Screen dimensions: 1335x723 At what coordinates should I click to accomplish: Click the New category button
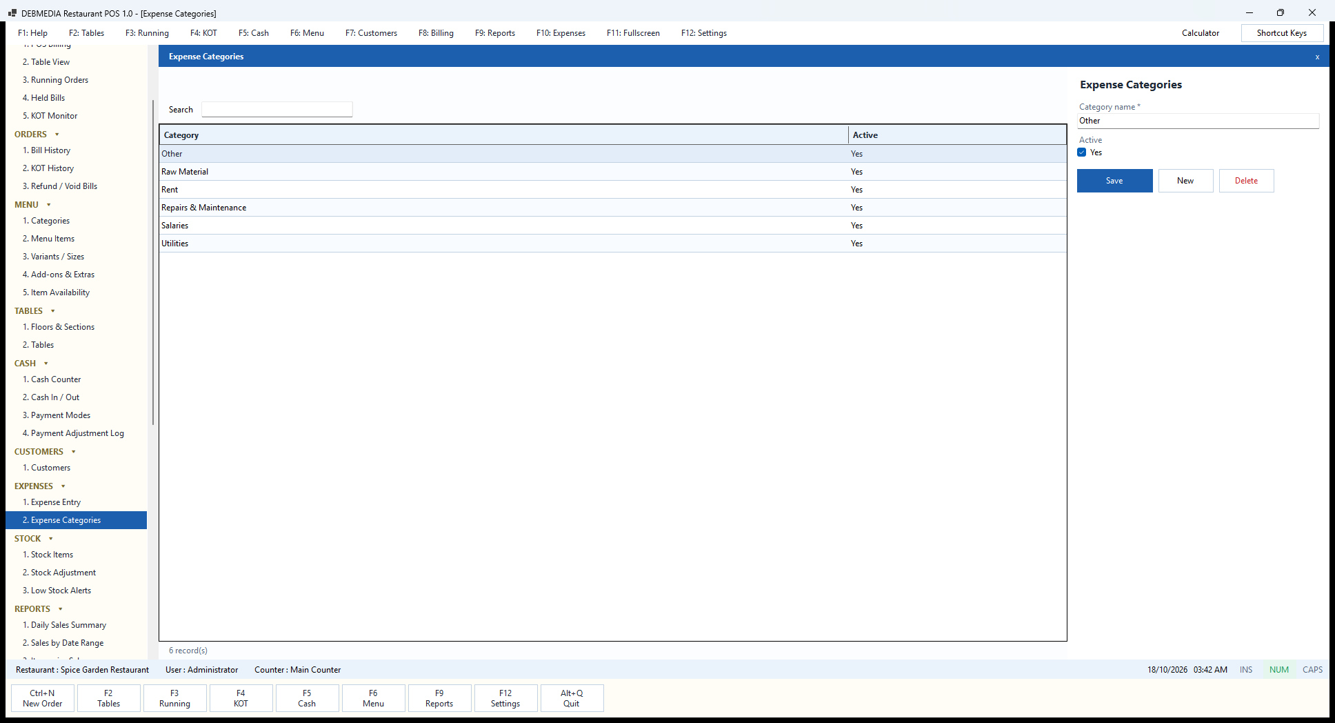pyautogui.click(x=1185, y=181)
